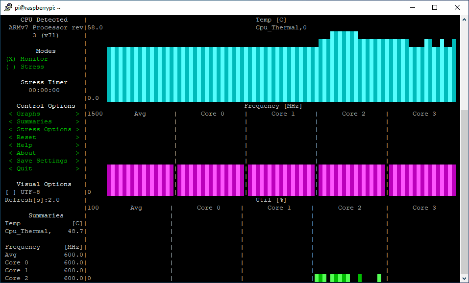
Task: Open the Graphs control option
Action: 44,114
